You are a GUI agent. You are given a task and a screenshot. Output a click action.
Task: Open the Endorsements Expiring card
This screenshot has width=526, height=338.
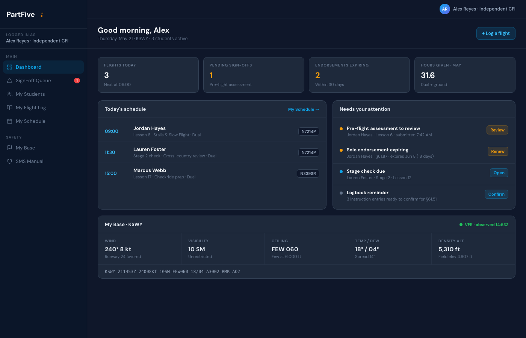359,75
